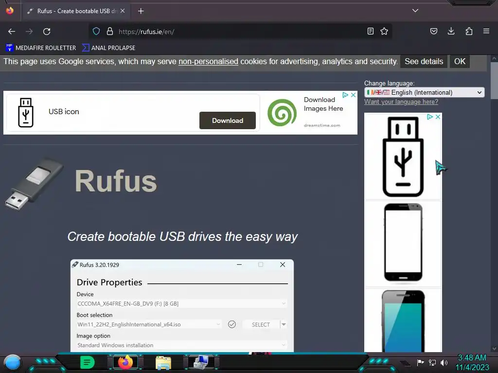Open the Change language dropdown

(424, 92)
